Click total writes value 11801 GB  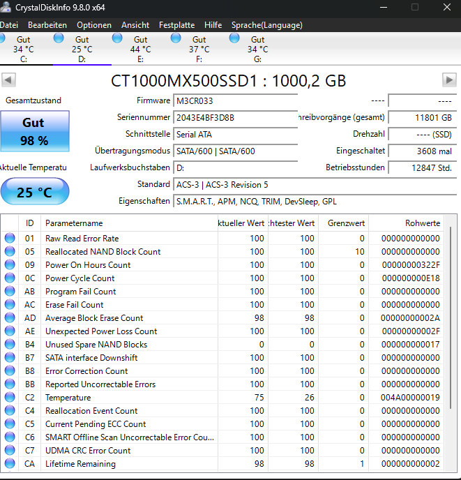pyautogui.click(x=423, y=117)
